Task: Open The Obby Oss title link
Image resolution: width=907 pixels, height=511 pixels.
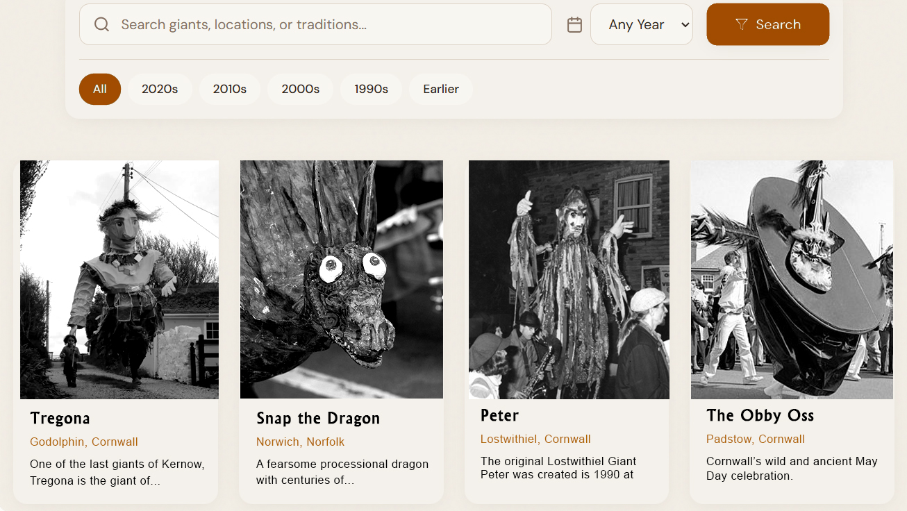Action: pos(760,416)
